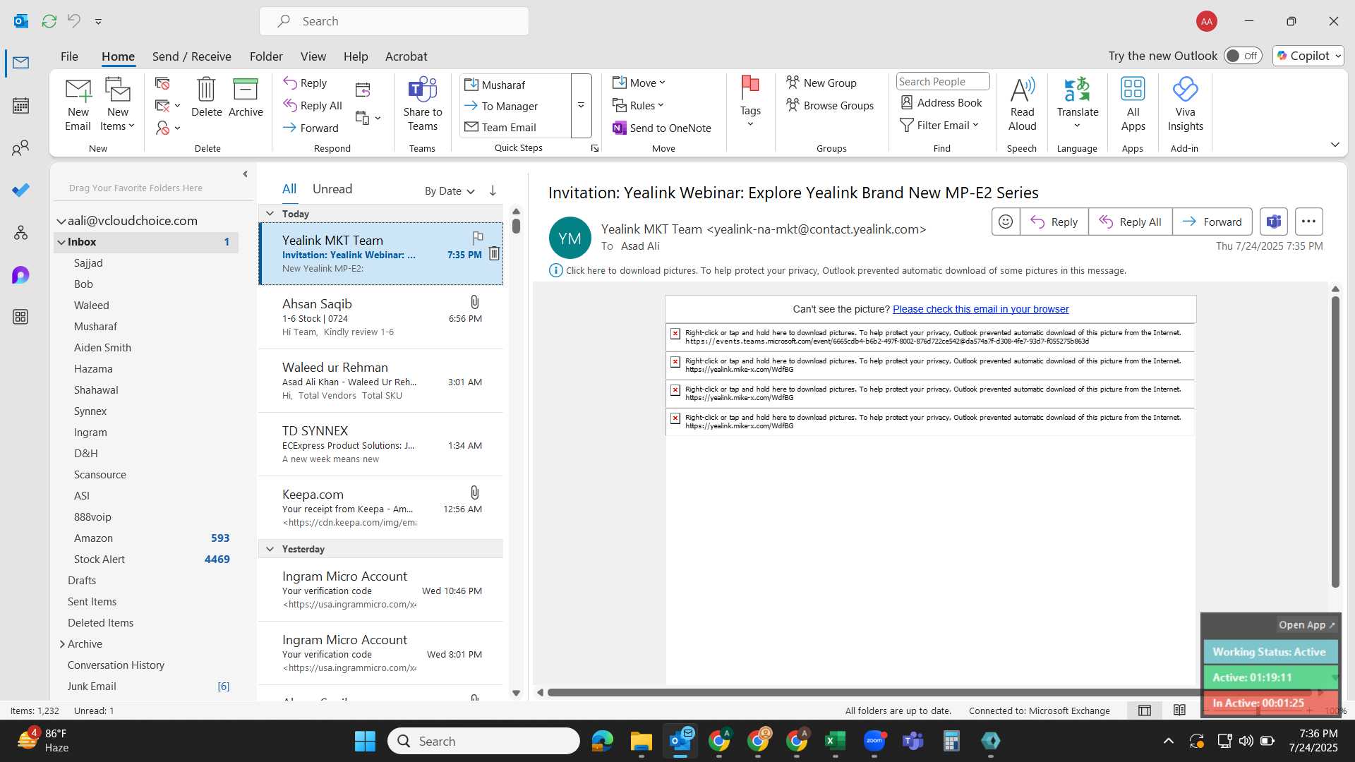Click the reading pane vertical scrollbar
The image size is (1355, 762).
pos(1335,442)
